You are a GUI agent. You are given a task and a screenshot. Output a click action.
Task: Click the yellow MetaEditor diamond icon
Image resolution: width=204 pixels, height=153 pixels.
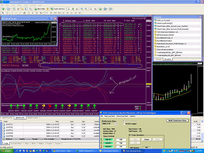47,9
